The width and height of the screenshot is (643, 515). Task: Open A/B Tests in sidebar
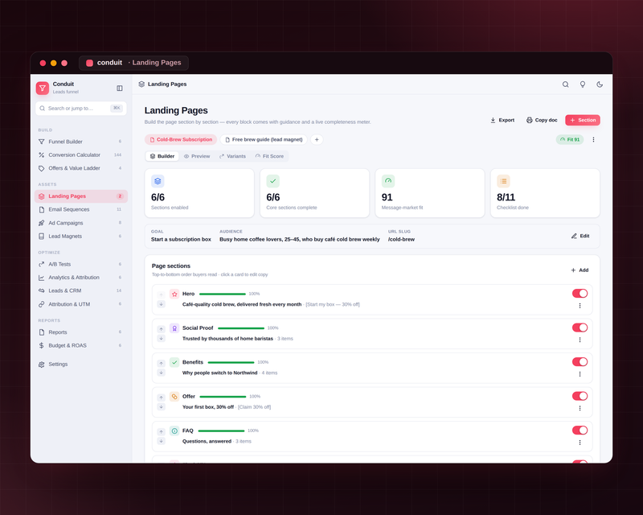[81, 264]
